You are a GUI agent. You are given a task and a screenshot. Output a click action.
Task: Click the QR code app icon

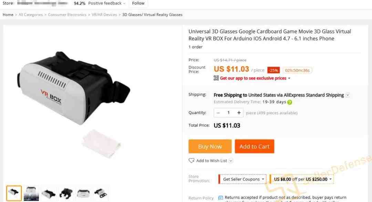tap(216, 78)
